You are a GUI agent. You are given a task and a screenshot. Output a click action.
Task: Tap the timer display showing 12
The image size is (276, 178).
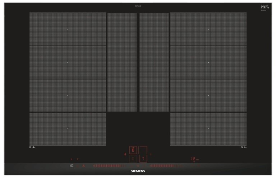pyautogui.click(x=193, y=159)
